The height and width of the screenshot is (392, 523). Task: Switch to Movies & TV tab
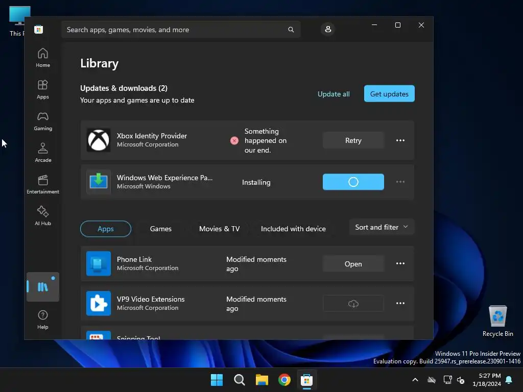(219, 229)
